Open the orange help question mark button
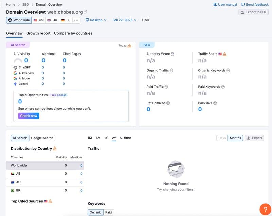 [265, 209]
